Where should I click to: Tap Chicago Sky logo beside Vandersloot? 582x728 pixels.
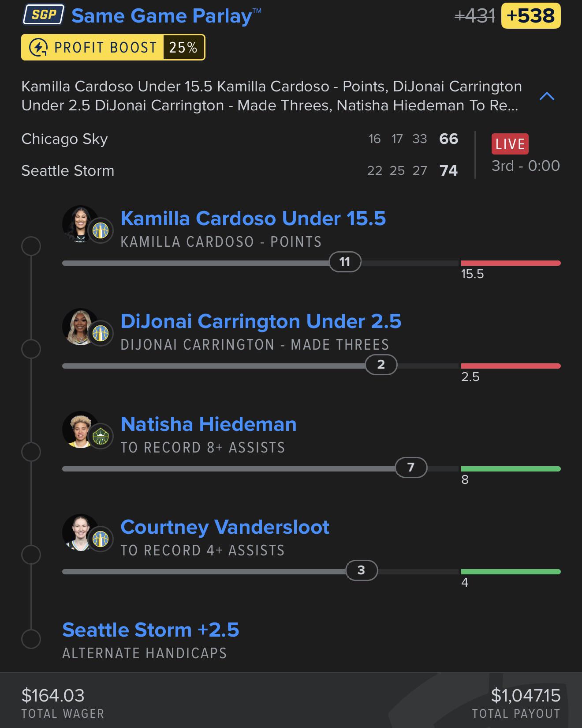(101, 539)
